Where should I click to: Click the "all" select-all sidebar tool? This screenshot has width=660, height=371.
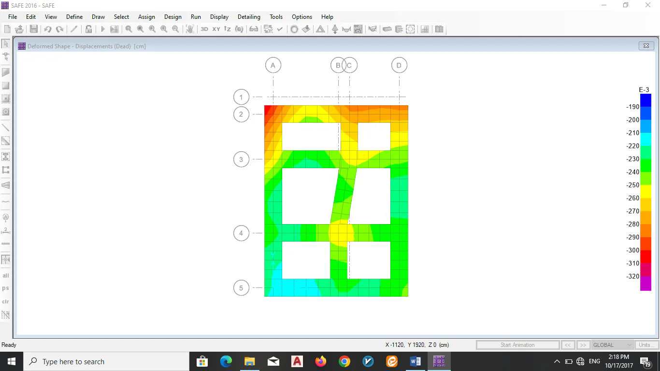pyautogui.click(x=6, y=275)
